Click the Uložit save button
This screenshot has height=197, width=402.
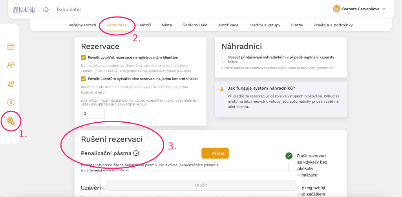[x=201, y=185]
